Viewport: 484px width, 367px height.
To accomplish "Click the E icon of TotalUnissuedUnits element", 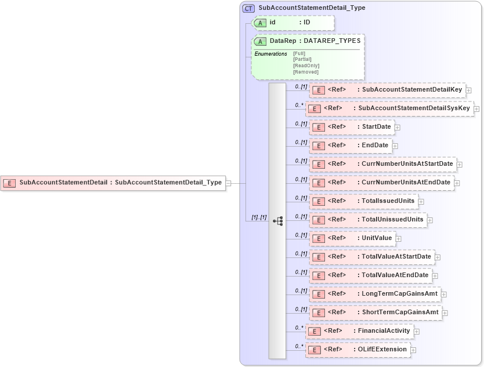I will pos(318,220).
